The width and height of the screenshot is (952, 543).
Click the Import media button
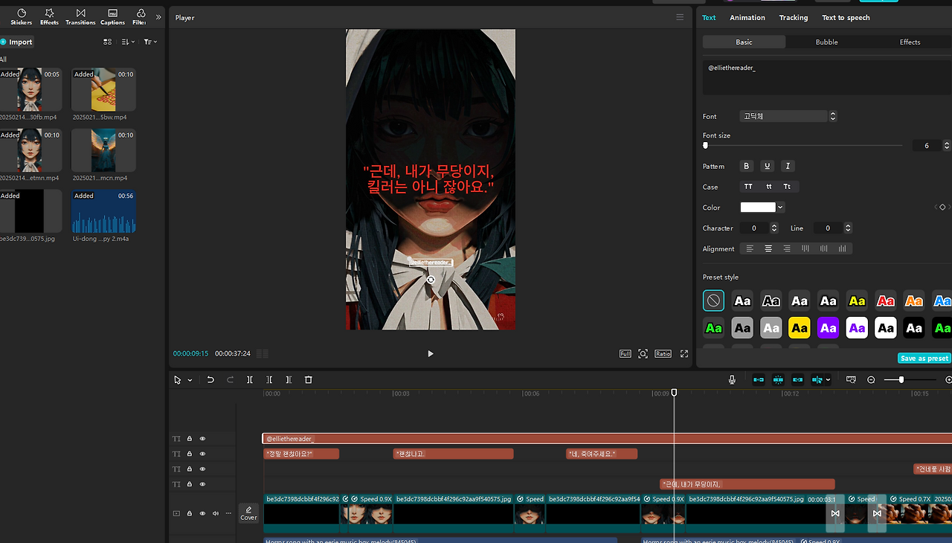point(17,42)
